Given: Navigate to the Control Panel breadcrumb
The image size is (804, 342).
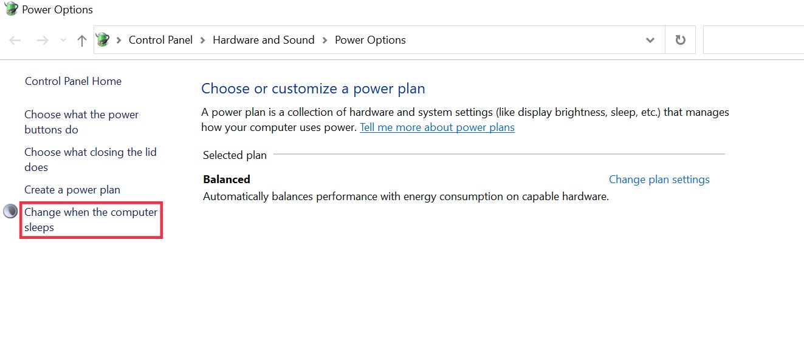Looking at the screenshot, I should point(160,40).
